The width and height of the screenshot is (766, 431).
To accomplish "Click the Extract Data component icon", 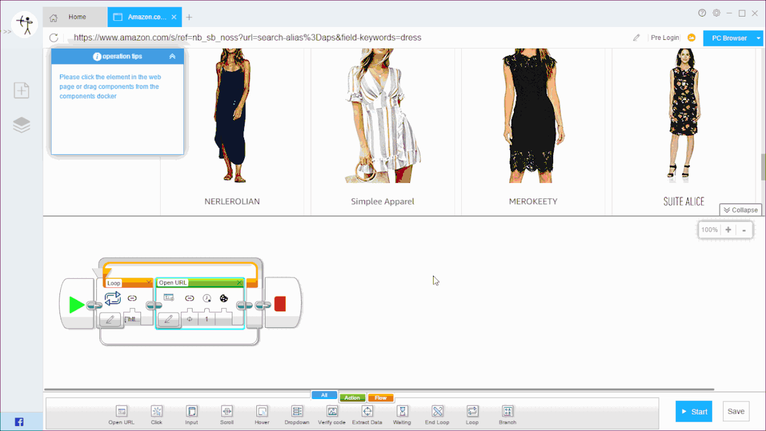I will click(x=367, y=411).
